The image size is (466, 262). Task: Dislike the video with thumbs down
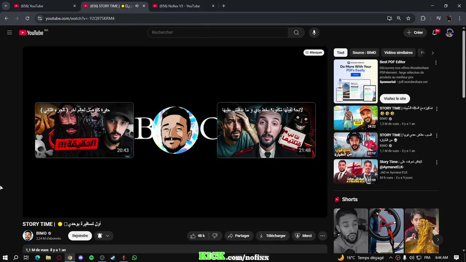(215, 236)
